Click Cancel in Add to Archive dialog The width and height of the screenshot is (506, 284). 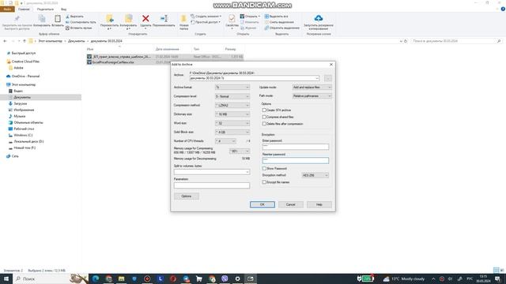[291, 204]
